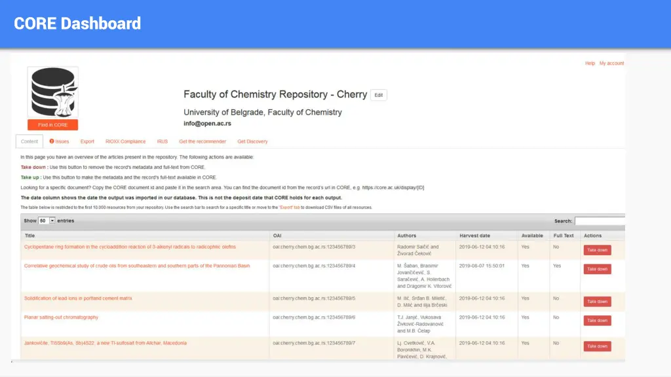Viewport: 671px width, 377px height.
Task: Open the Help link
Action: 590,63
